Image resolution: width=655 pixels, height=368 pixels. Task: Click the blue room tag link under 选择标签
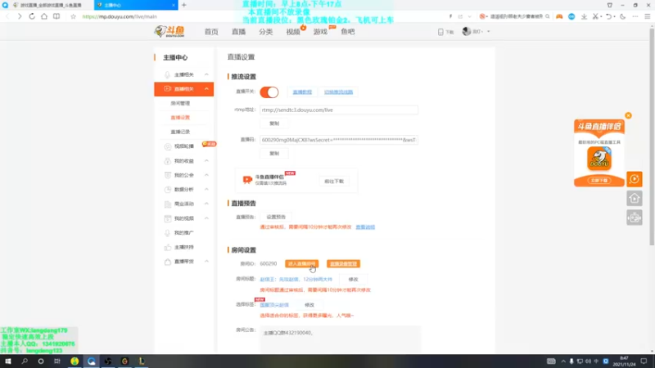274,305
